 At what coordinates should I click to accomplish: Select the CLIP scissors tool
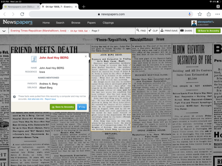153,31
